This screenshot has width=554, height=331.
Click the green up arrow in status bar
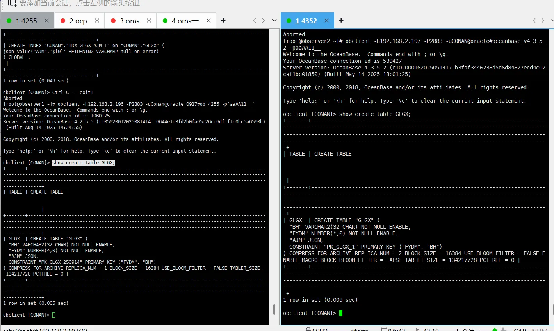(x=495, y=329)
